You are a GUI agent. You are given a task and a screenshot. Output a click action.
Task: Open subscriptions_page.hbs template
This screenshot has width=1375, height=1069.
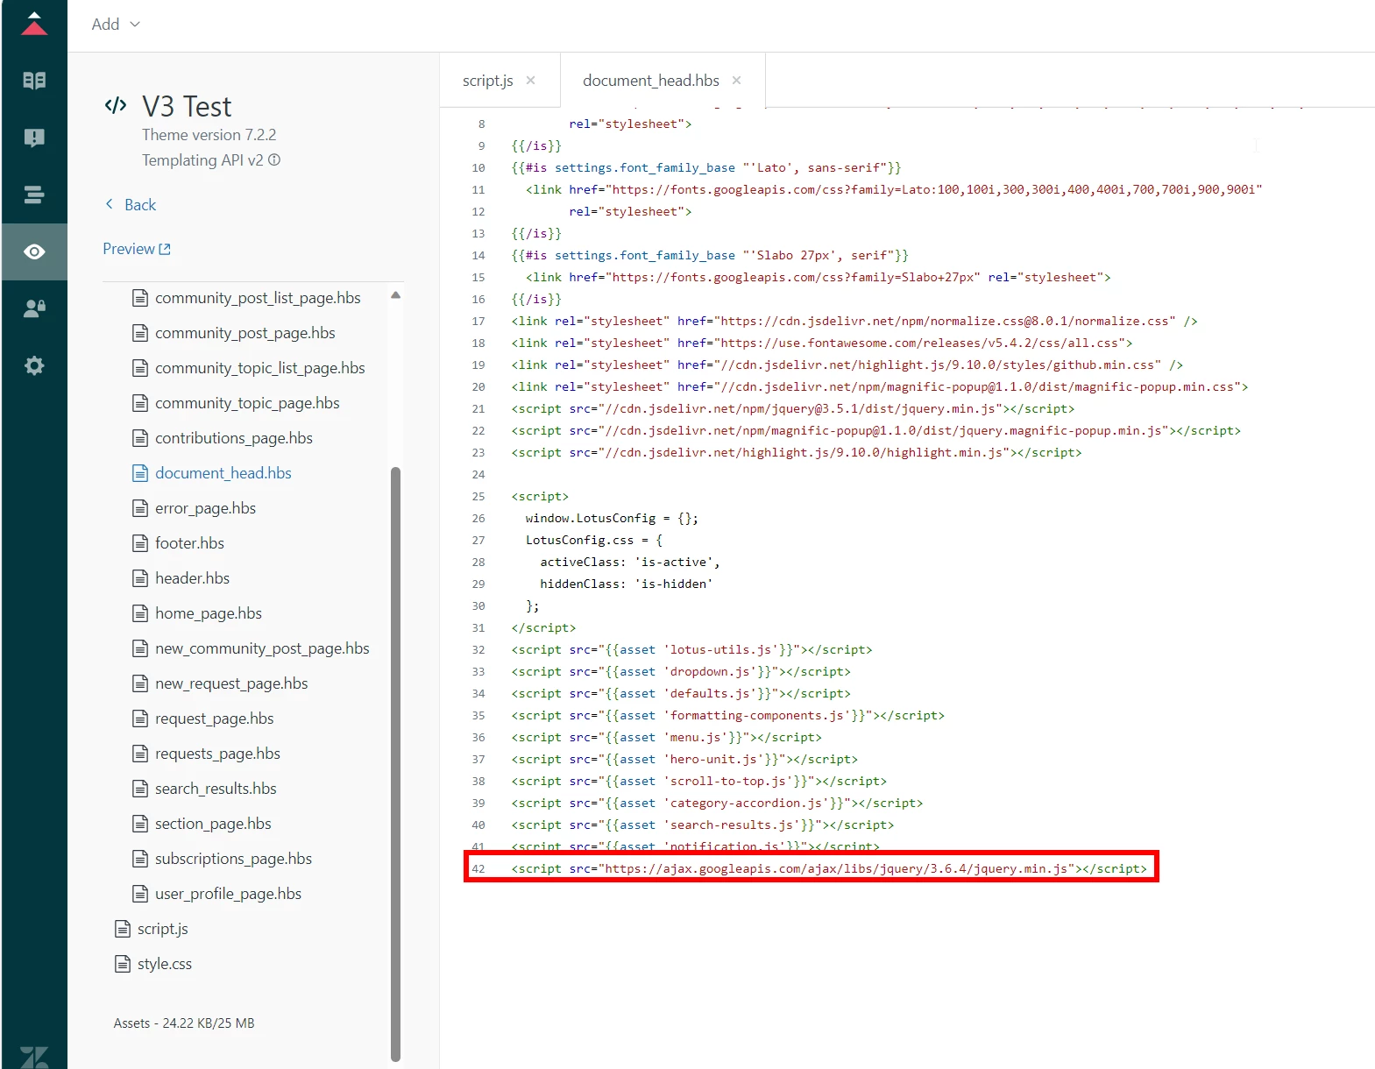(233, 859)
